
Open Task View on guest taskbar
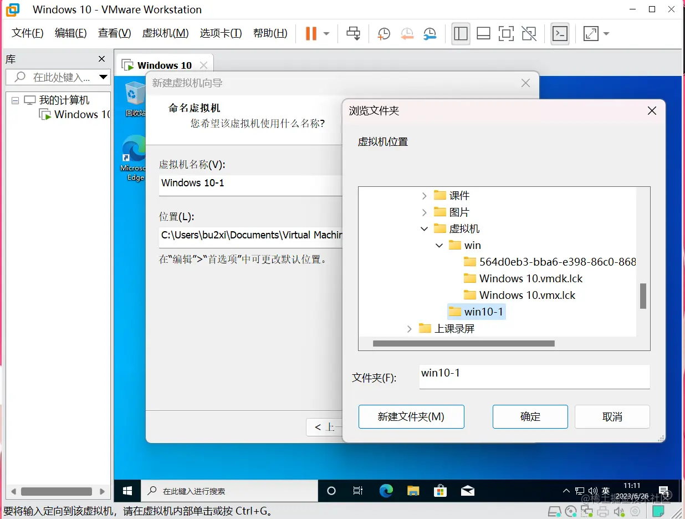click(x=358, y=491)
